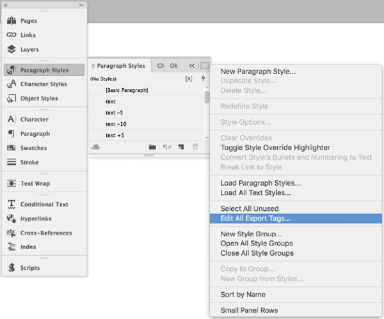The width and height of the screenshot is (384, 319).
Task: Toggle Style Override Highlighter menu entry
Action: pos(275,148)
